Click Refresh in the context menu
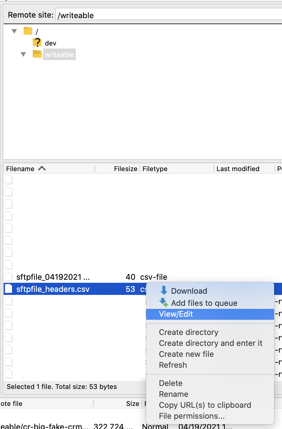The width and height of the screenshot is (282, 429). pos(173,365)
